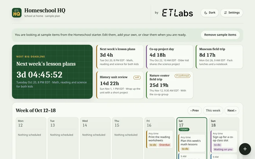The width and height of the screenshot is (255, 159).
Task: Select Thu 15 day column
Action: tap(127, 138)
